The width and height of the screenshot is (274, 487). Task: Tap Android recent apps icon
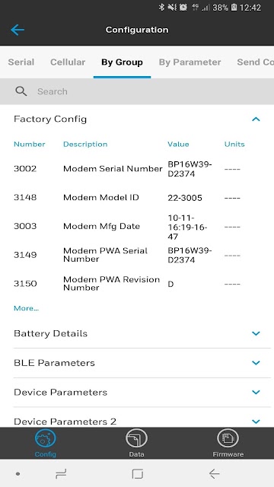click(x=61, y=474)
